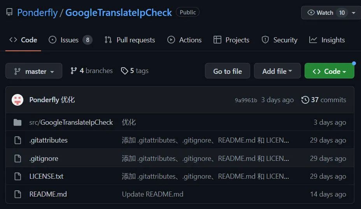Open the green Code dropdown button
361x209 pixels.
click(x=329, y=71)
